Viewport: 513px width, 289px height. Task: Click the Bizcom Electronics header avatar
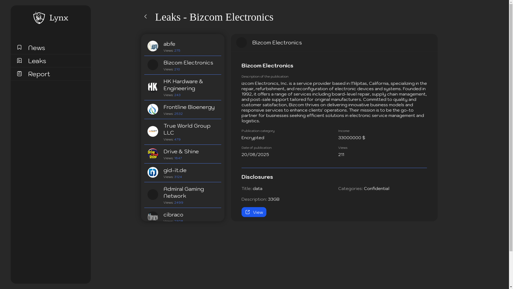[x=241, y=43]
